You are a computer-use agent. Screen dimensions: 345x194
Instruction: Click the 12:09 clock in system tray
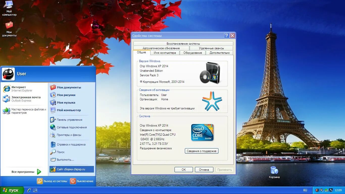tap(338, 190)
